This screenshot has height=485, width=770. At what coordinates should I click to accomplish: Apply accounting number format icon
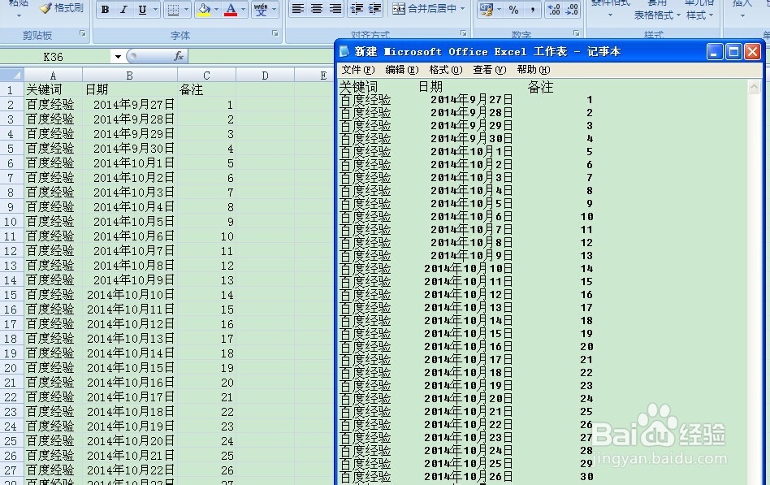487,9
